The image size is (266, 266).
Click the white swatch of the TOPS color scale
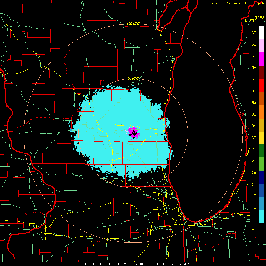coord(261,33)
